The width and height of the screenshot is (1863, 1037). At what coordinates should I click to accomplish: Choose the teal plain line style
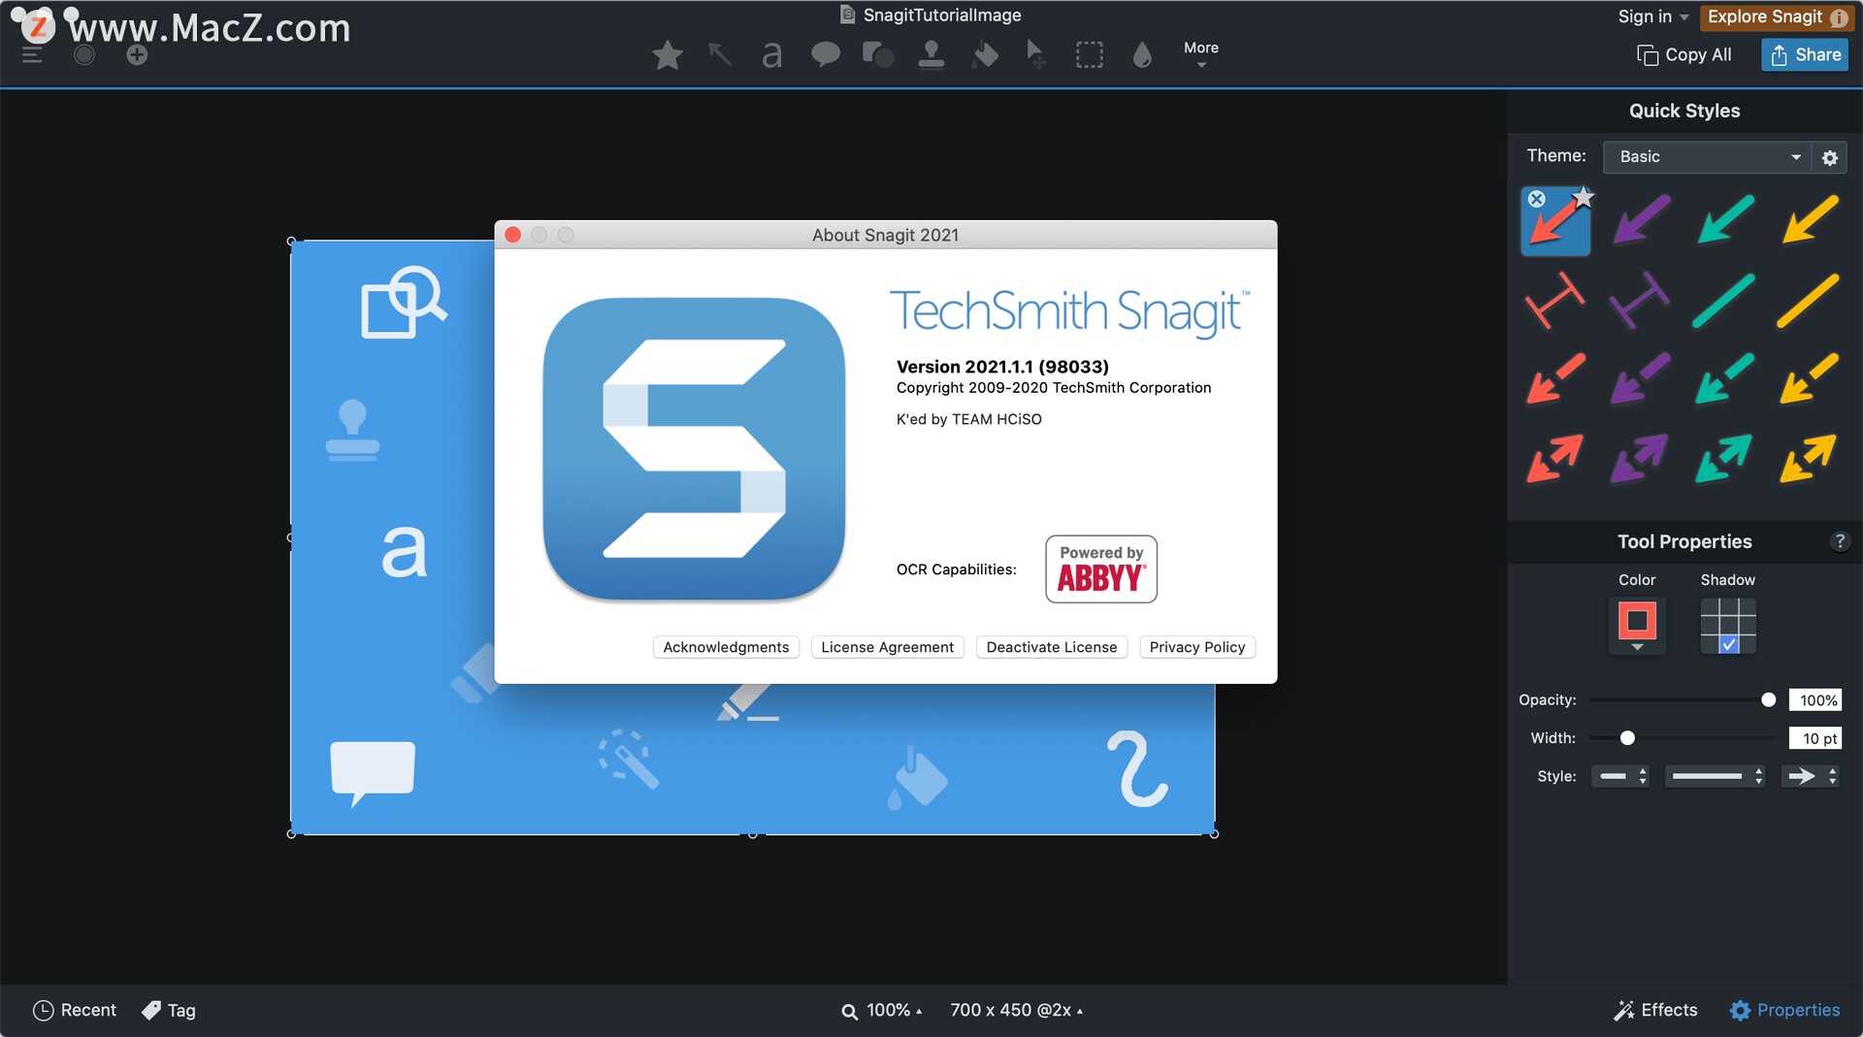coord(1725,301)
